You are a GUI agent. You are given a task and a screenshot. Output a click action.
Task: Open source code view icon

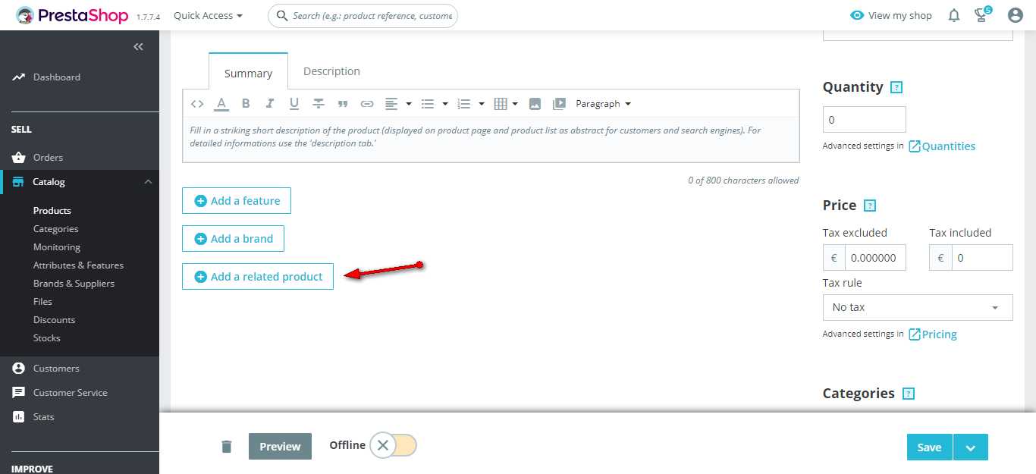(197, 104)
